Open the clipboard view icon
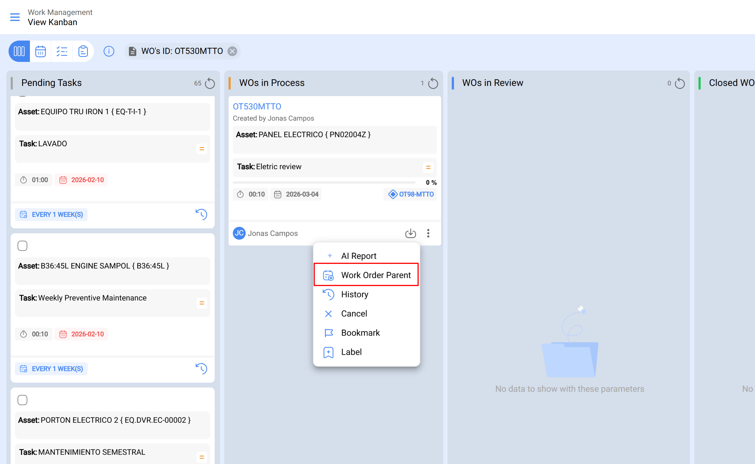The width and height of the screenshot is (755, 464). 83,51
